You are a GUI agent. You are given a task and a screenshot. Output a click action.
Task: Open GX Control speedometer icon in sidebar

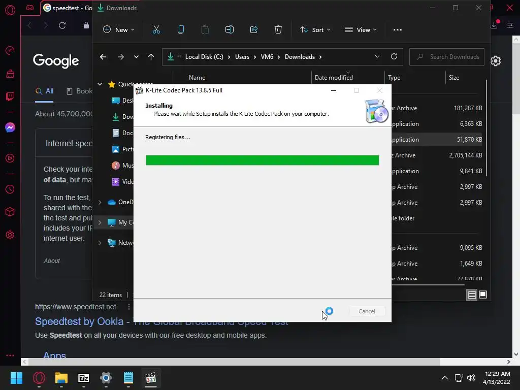point(10,50)
